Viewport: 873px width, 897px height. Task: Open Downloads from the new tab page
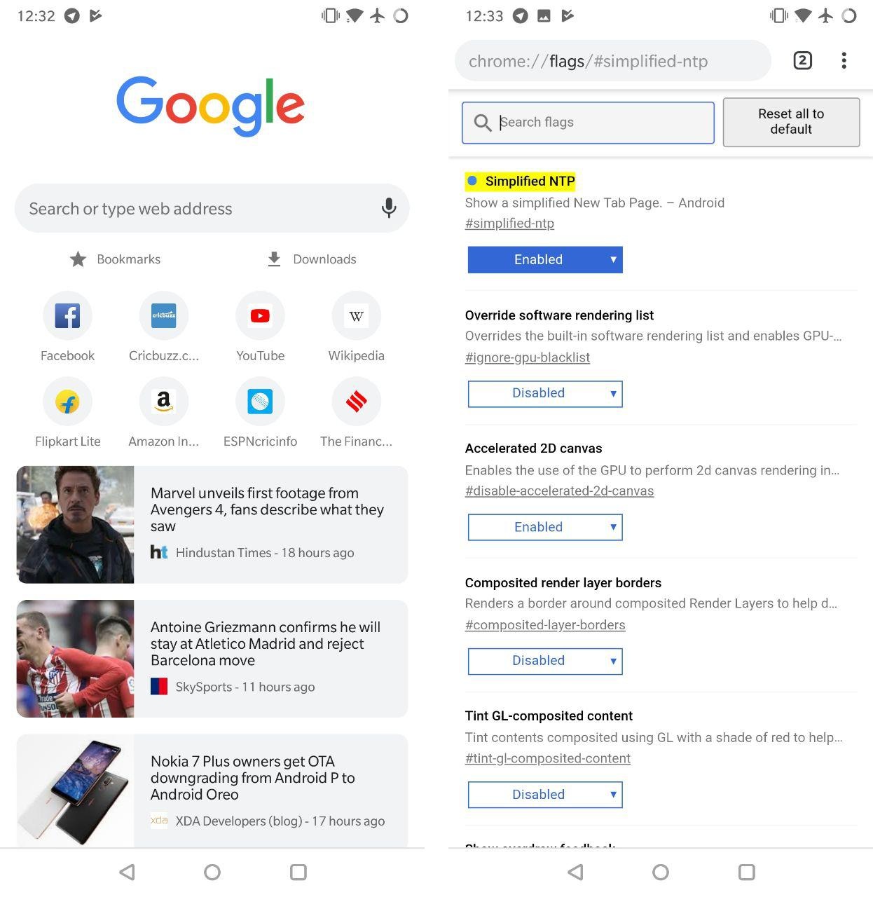click(x=312, y=259)
